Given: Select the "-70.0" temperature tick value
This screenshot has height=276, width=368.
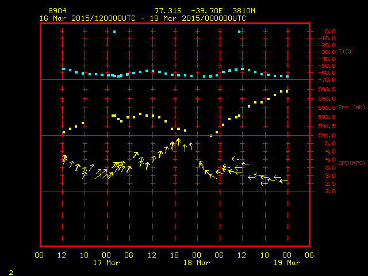Looking at the screenshot, I should pos(327,80).
